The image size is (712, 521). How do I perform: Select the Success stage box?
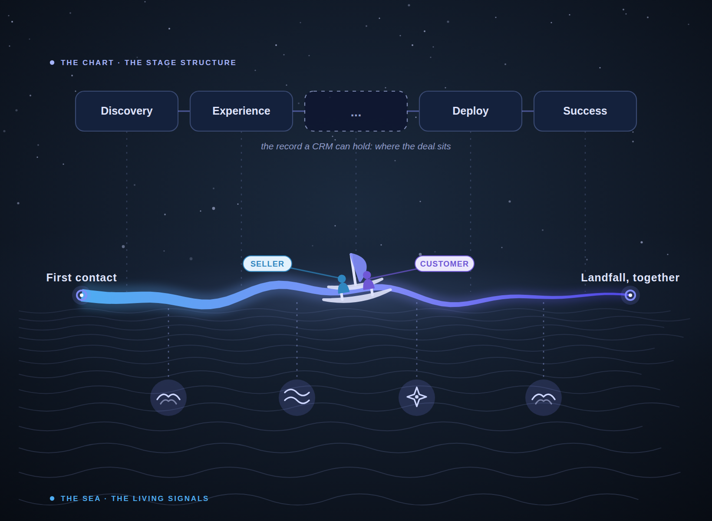(585, 111)
